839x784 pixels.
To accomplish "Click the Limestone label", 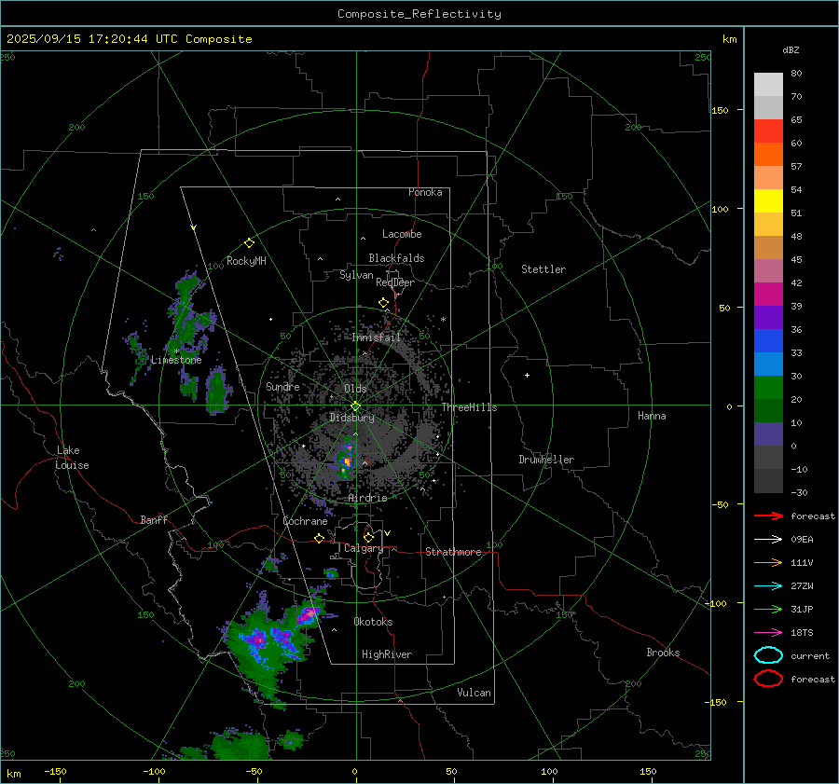I will 176,360.
